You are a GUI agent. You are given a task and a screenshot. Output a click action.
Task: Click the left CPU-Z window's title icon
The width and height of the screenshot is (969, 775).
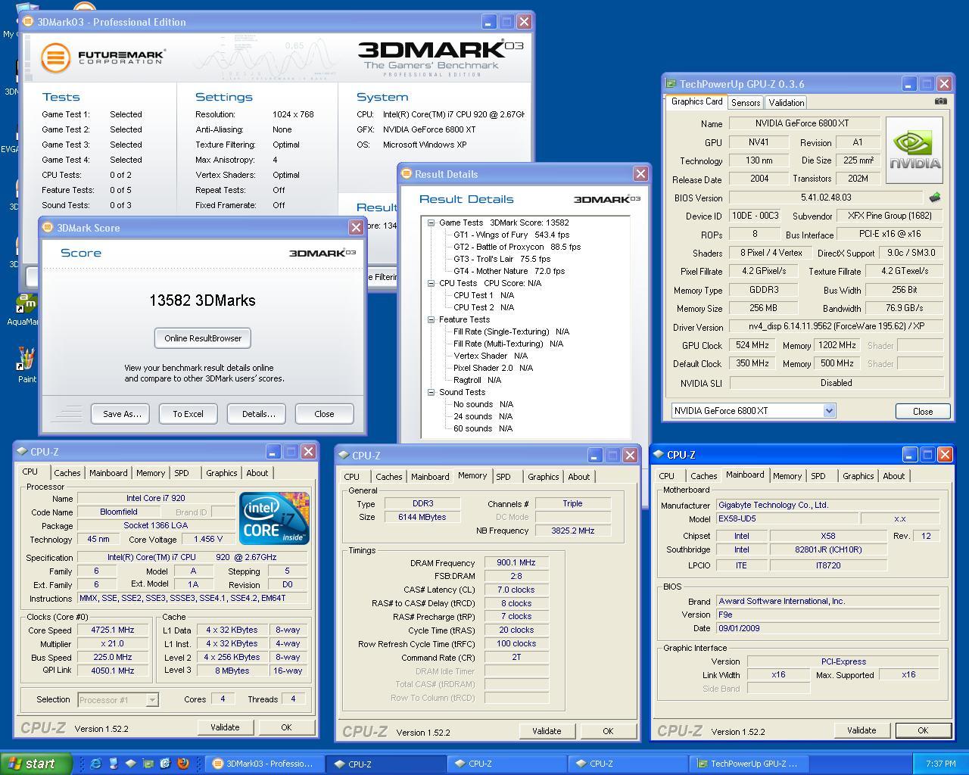coord(22,452)
